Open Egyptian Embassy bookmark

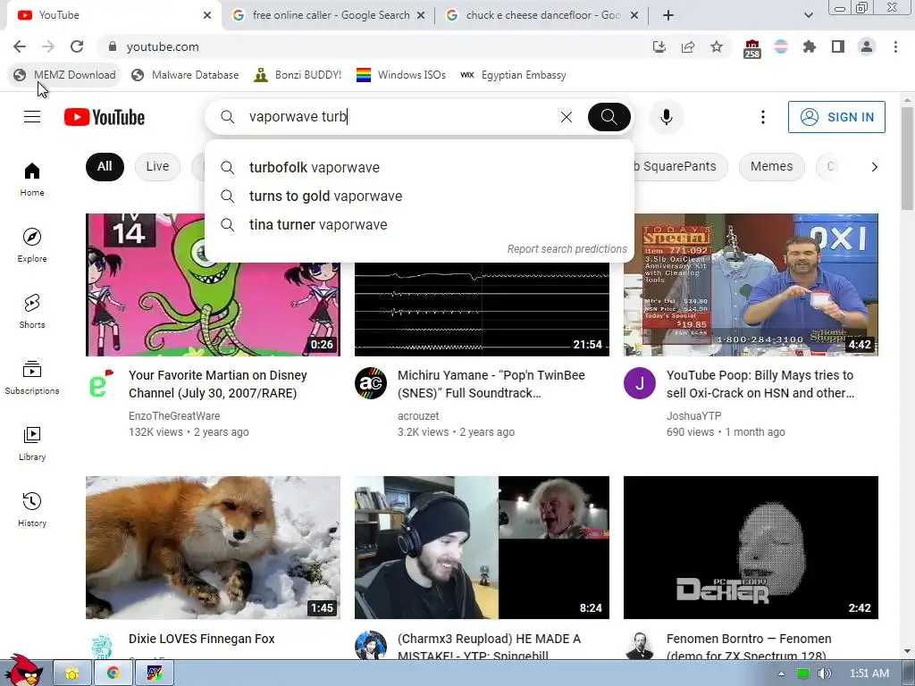513,75
